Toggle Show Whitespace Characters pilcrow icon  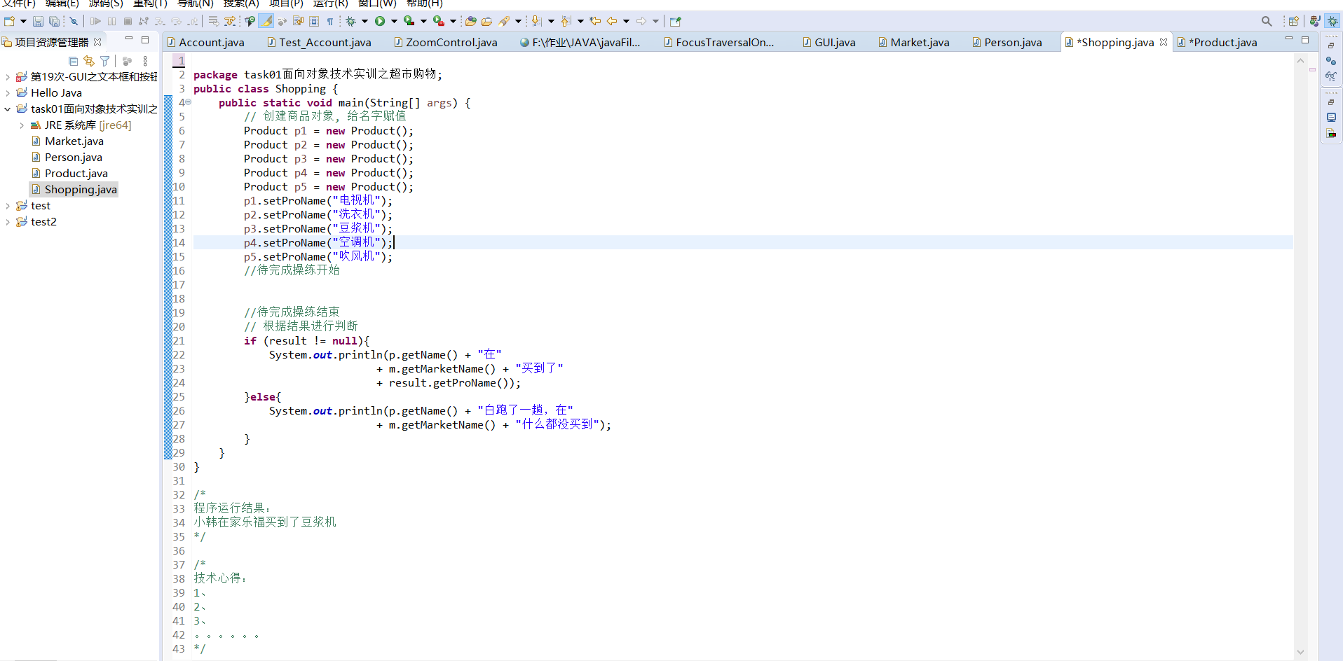pyautogui.click(x=330, y=21)
